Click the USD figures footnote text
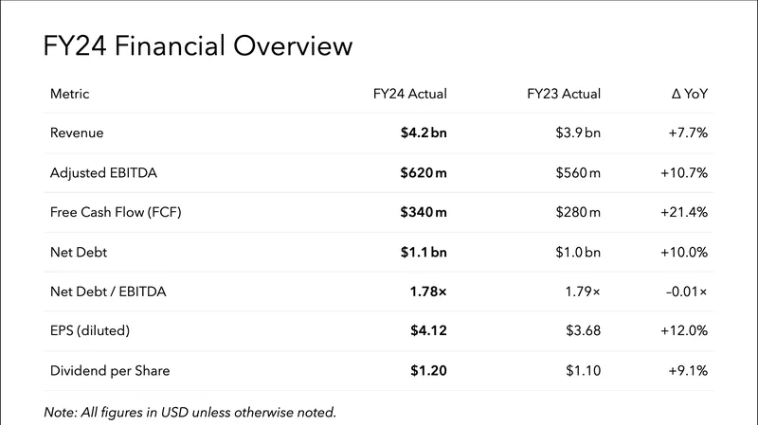The width and height of the screenshot is (758, 425). [x=190, y=412]
